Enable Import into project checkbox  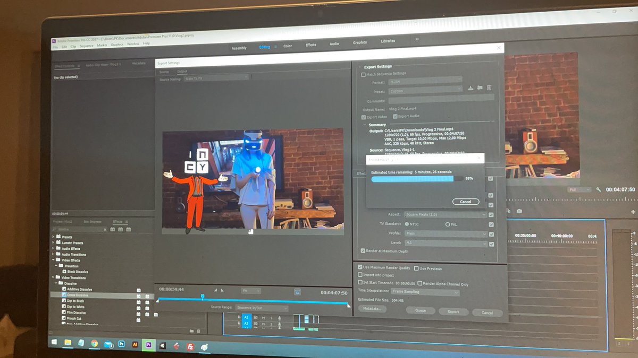pos(360,275)
